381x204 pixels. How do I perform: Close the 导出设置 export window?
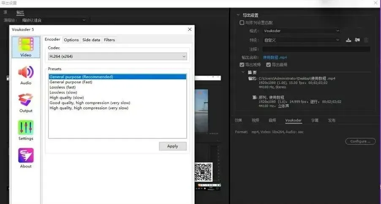[x=376, y=3]
